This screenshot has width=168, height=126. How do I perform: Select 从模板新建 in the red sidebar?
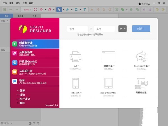(35, 53)
